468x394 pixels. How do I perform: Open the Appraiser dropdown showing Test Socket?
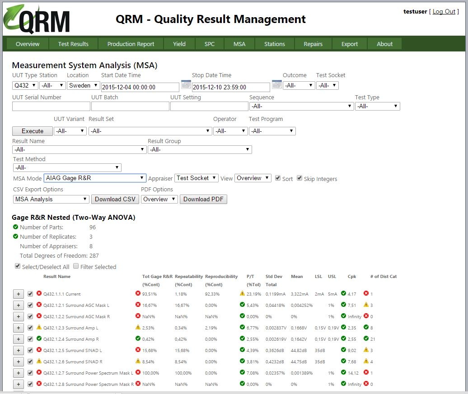[x=197, y=178]
